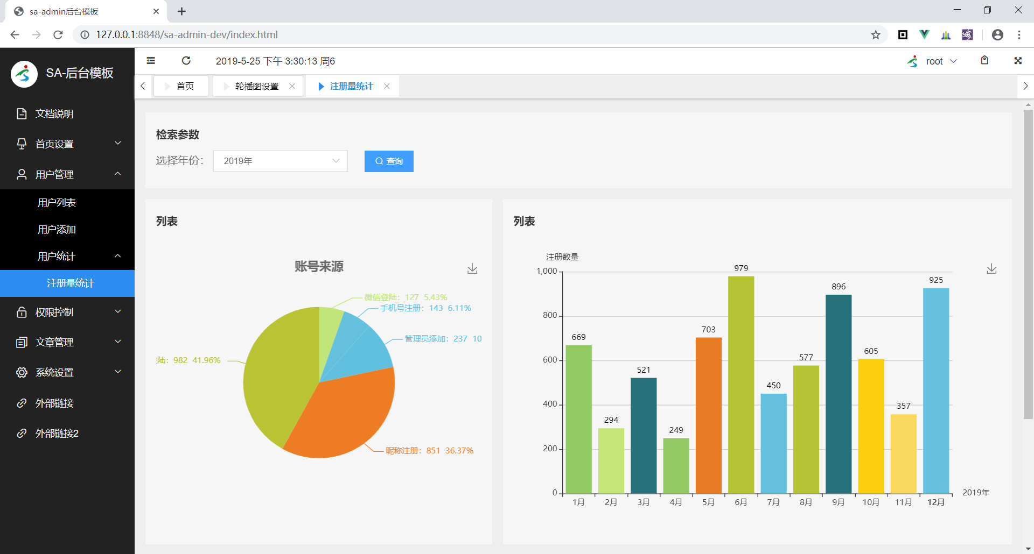Click the browser address bar URL
Screen dimensions: 1034x554
point(187,35)
